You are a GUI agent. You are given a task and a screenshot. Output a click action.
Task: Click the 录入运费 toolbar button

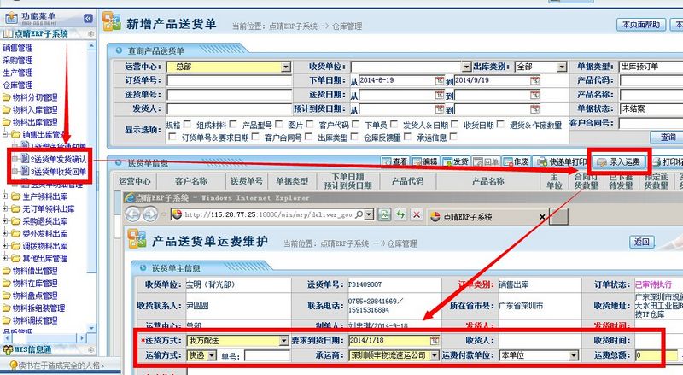(x=619, y=161)
